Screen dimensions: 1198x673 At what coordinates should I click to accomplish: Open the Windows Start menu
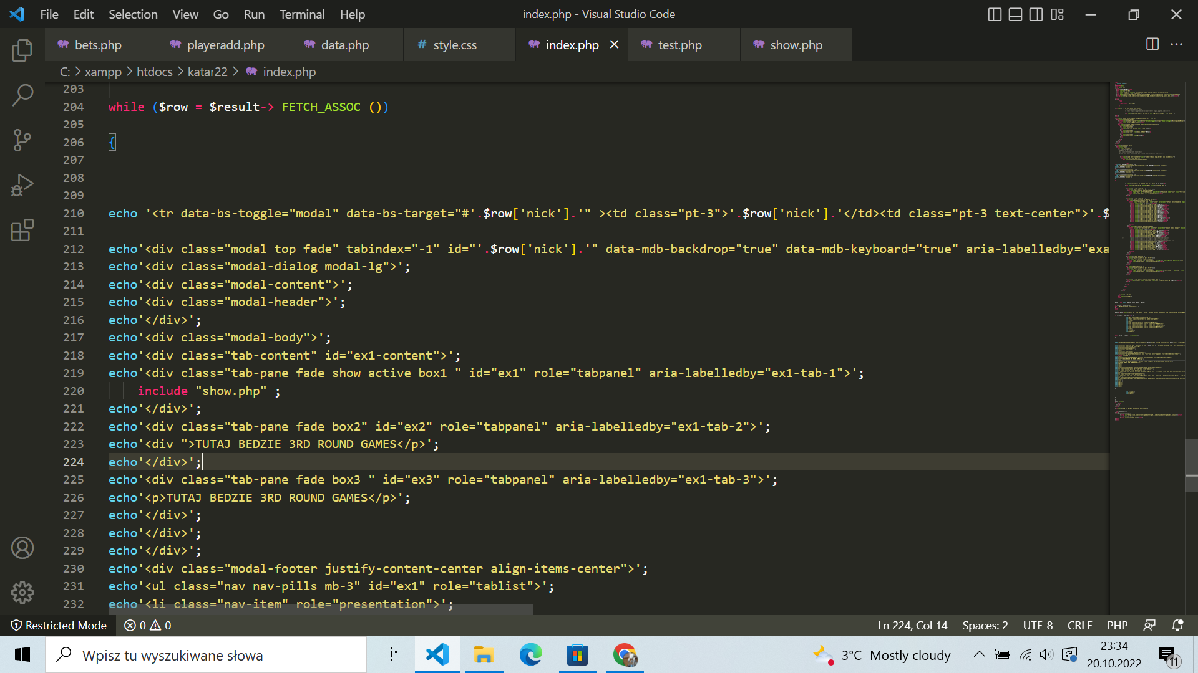22,655
